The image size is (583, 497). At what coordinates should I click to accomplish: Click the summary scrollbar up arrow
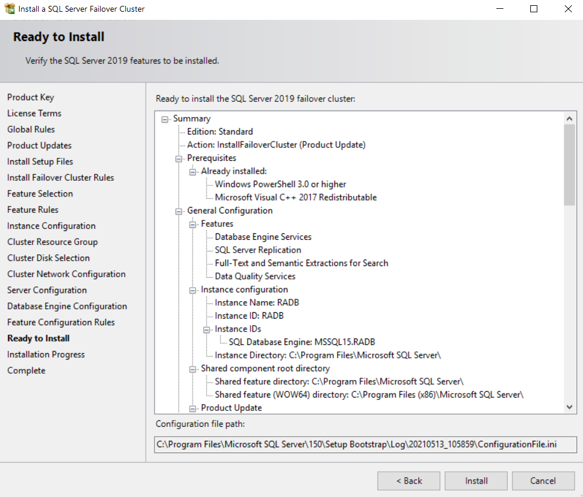(569, 119)
